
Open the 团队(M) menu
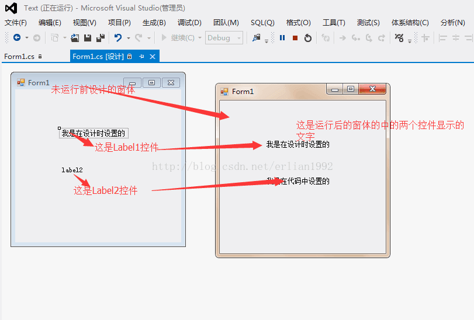coord(226,23)
